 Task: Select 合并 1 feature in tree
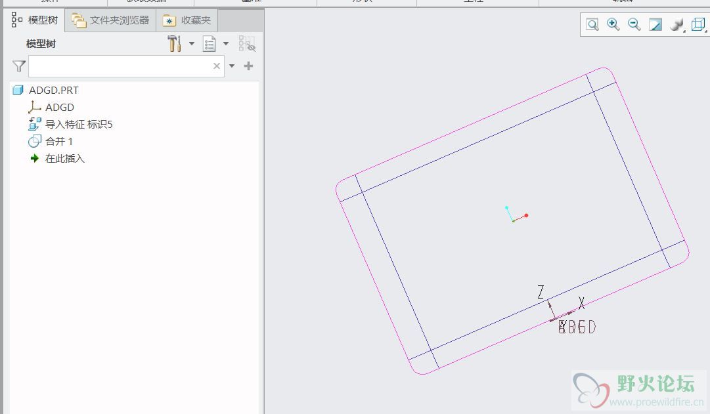[x=59, y=142]
